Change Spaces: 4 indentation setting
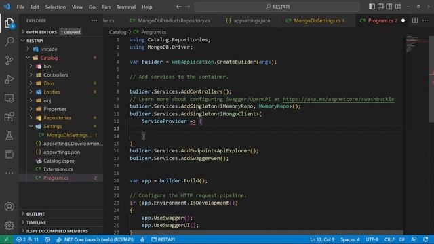Viewport: 434px width, 244px height. tap(350, 239)
